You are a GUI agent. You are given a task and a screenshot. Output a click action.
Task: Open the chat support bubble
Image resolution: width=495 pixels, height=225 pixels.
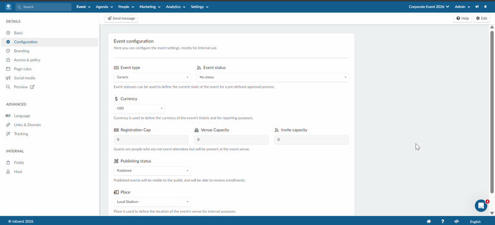click(481, 205)
